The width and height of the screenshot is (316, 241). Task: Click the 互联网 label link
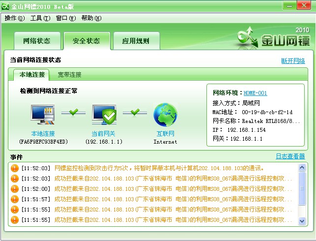[x=165, y=133]
